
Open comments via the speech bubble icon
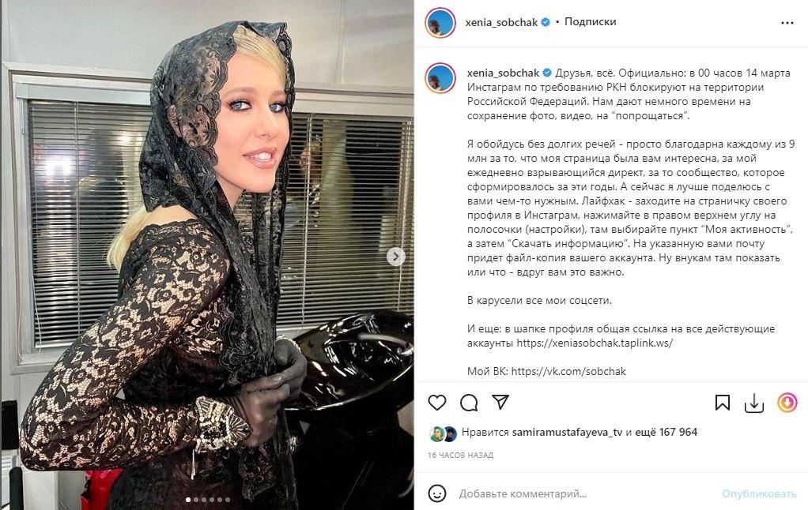(x=469, y=403)
